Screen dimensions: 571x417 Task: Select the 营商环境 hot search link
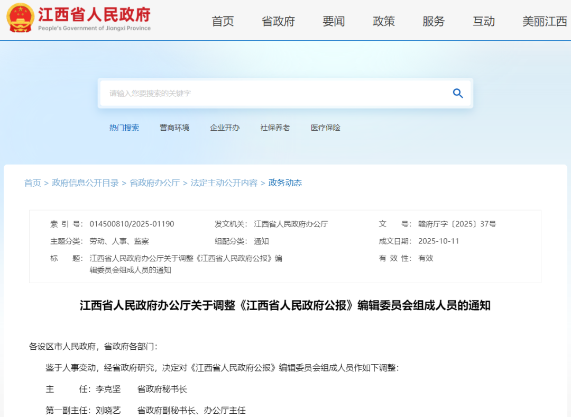point(174,128)
